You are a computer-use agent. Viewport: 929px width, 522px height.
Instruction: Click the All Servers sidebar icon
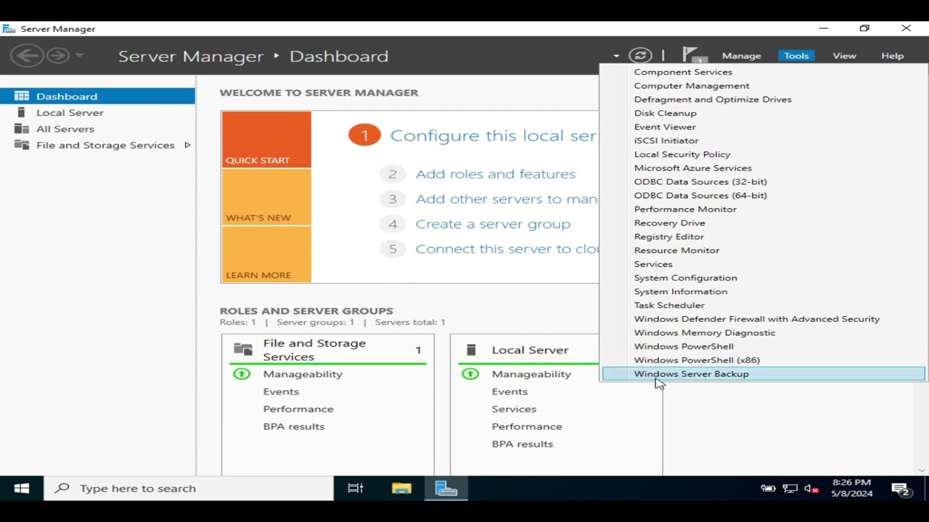(22, 128)
